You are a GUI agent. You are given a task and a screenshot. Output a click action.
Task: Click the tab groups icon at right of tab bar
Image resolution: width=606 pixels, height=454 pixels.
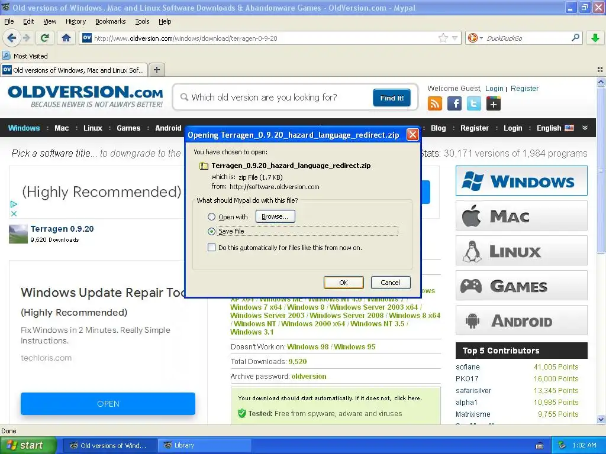click(600, 70)
